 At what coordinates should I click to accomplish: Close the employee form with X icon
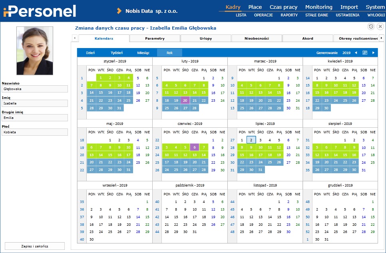coord(380,26)
